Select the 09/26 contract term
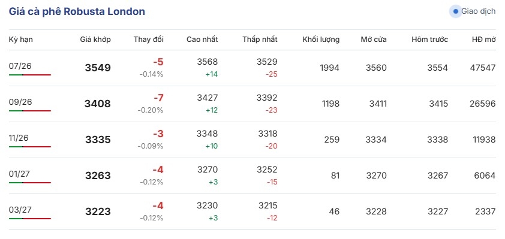 point(20,102)
